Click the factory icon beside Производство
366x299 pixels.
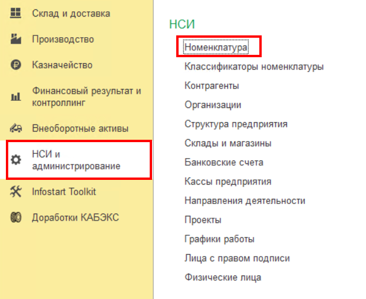16,39
